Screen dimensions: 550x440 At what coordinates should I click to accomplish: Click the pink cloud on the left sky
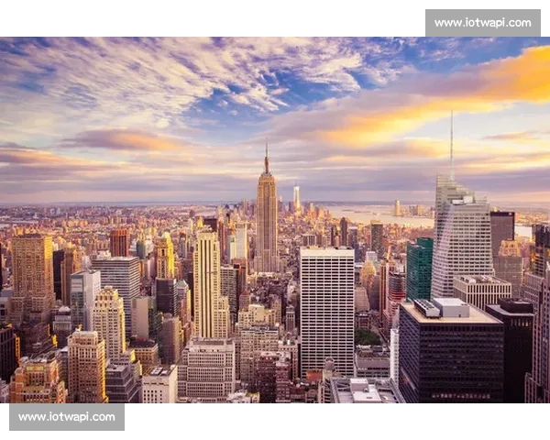[x=119, y=140]
